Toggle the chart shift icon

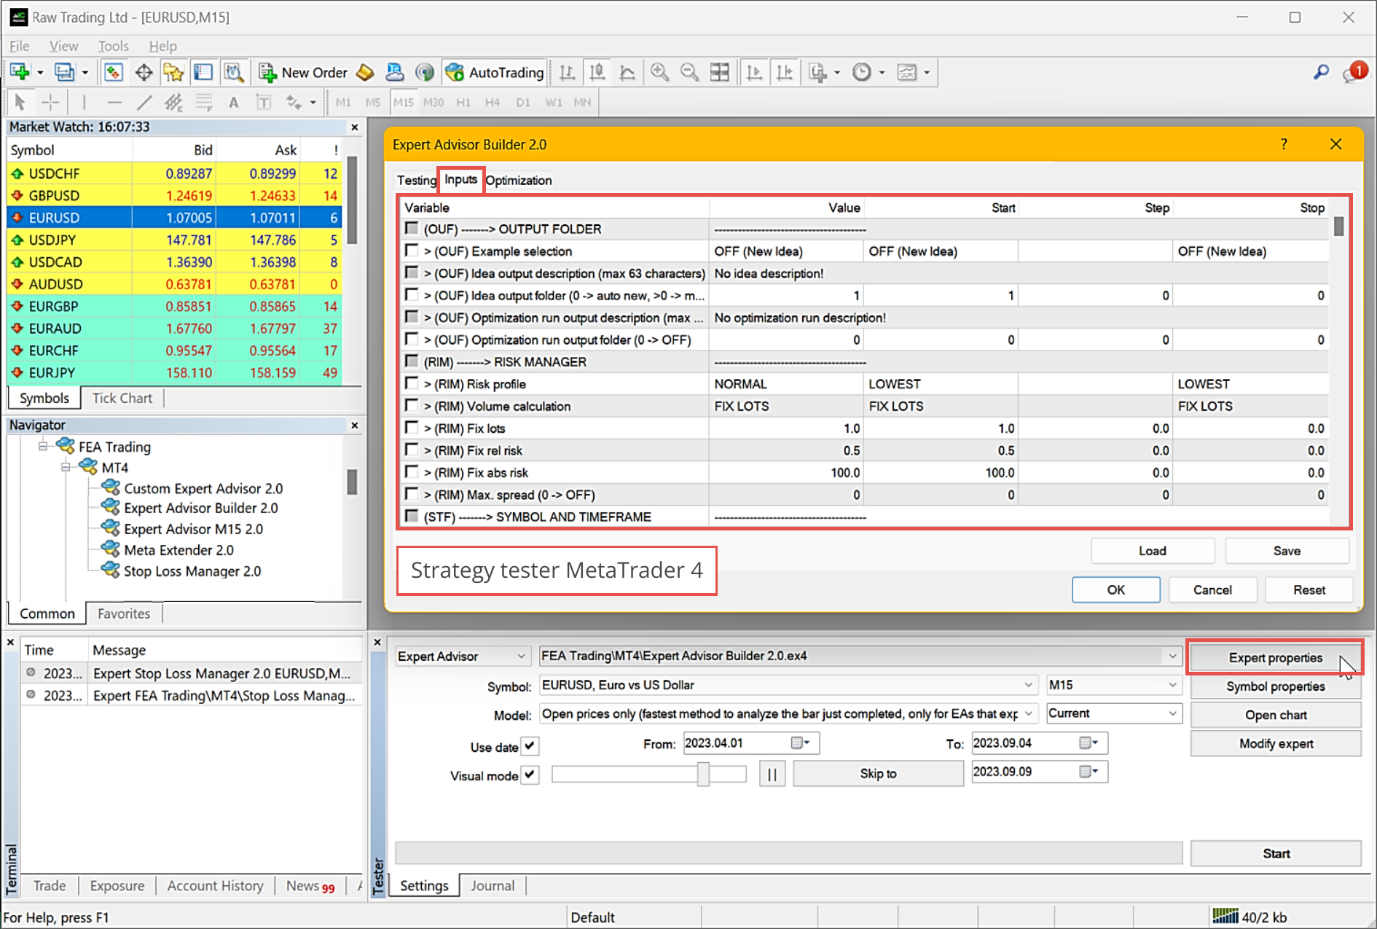tap(785, 72)
